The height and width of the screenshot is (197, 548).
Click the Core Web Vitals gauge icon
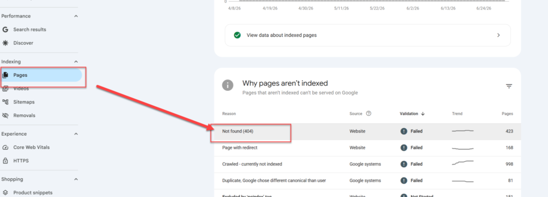click(x=5, y=147)
